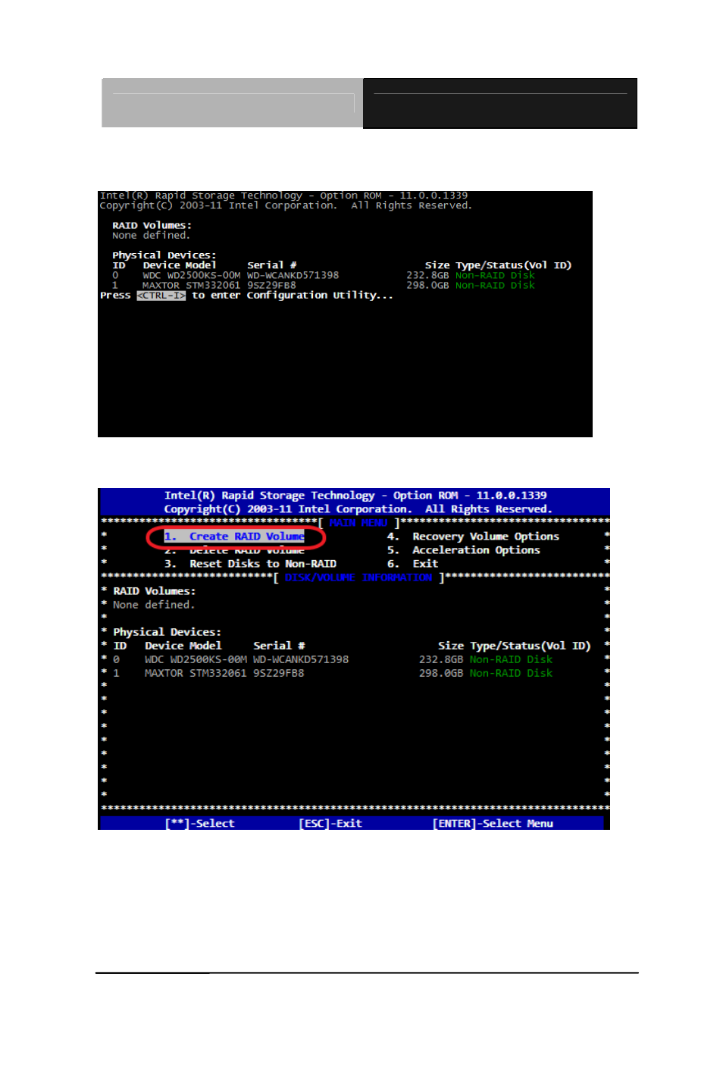This screenshot has width=723, height=1086.
Task: Click Non-RAID Disk status of disk 1, configuration utility
Action: 511,673
